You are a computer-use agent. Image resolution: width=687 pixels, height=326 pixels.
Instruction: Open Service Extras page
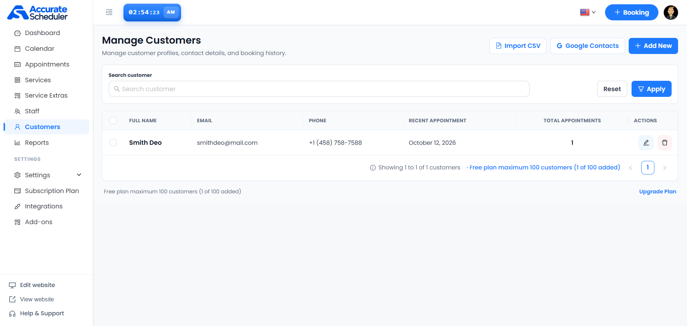tap(47, 95)
